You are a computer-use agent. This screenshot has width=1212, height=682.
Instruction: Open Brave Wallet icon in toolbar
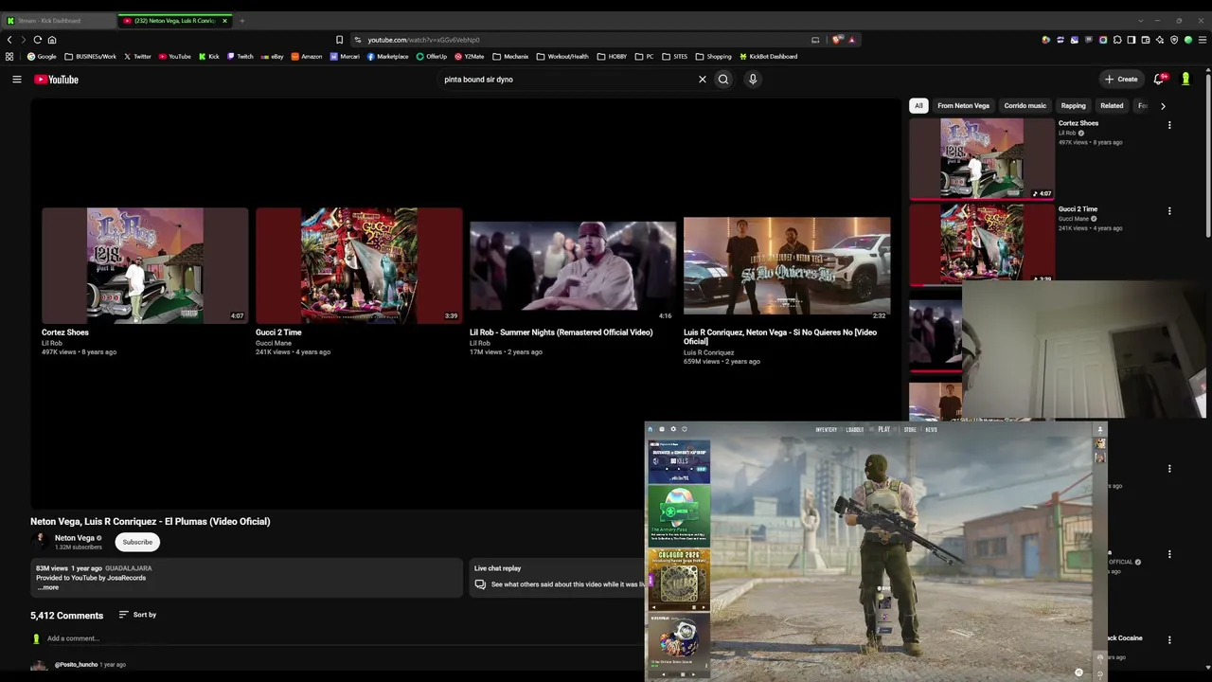click(x=1146, y=40)
